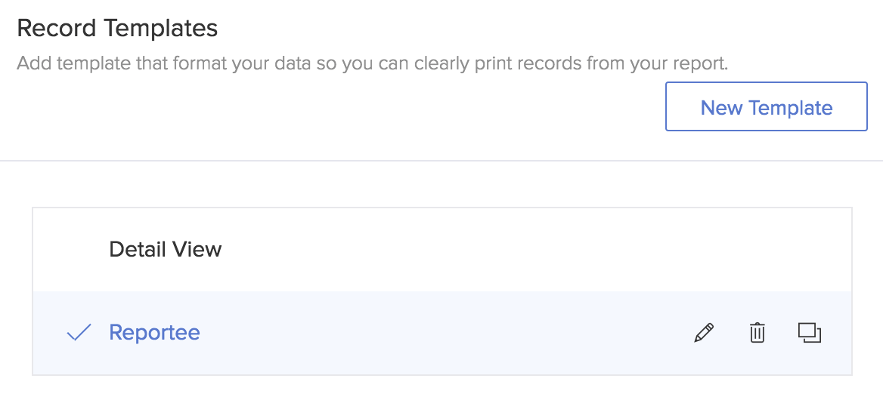Click the Record Templates heading
Screen dimensions: 883x400
[117, 28]
